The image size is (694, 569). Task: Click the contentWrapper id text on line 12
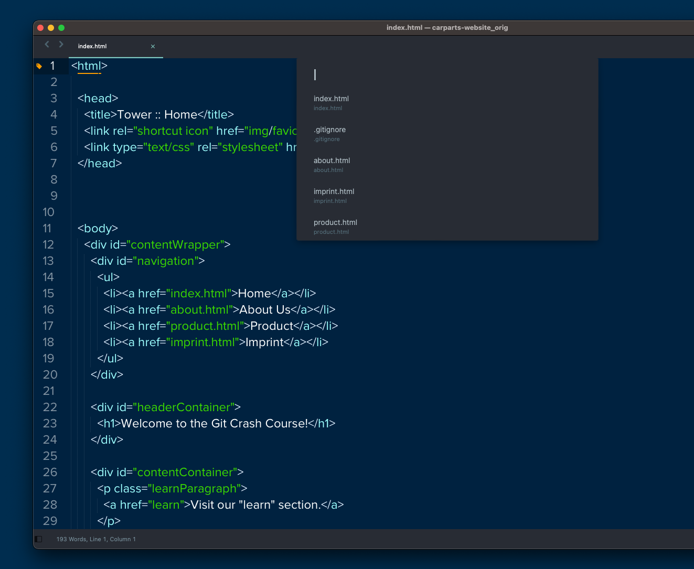tap(176, 244)
